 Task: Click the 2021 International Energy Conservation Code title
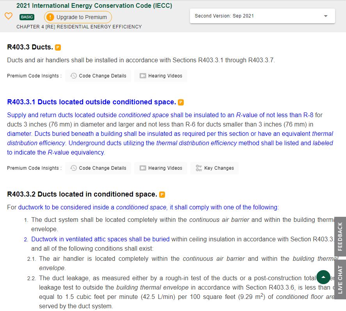point(94,6)
